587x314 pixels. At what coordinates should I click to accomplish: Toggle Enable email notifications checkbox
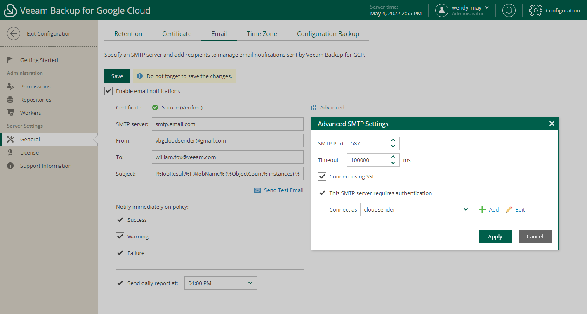pos(108,91)
